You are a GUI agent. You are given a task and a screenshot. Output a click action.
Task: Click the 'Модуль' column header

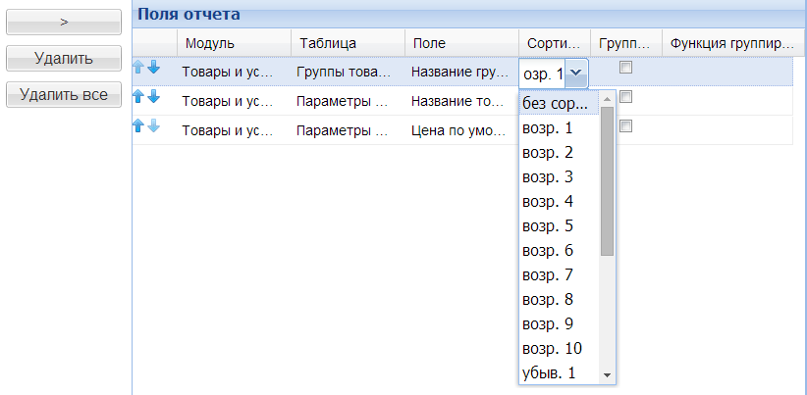[x=234, y=43]
